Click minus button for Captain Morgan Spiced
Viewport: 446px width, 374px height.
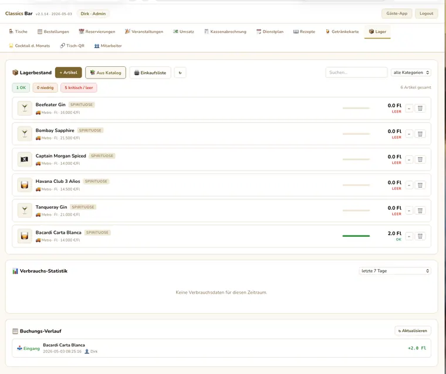tap(409, 159)
